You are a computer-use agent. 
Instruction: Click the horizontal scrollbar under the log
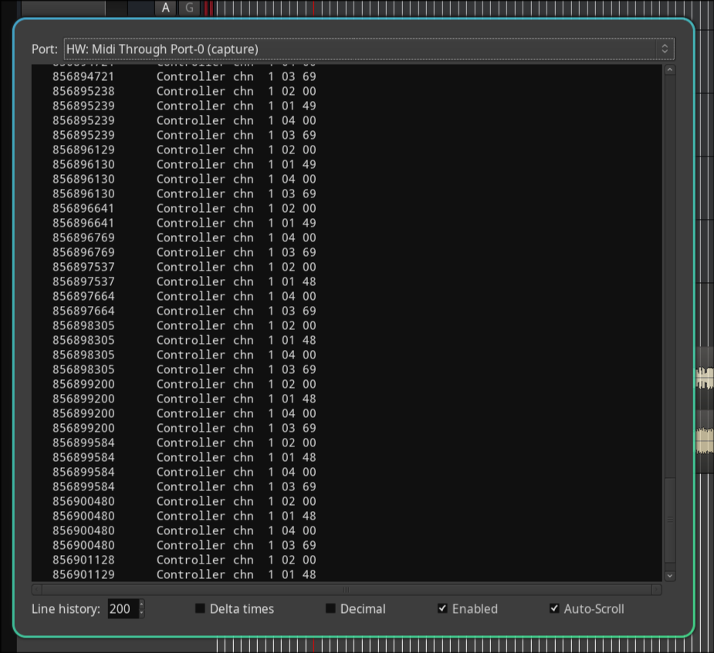(347, 590)
